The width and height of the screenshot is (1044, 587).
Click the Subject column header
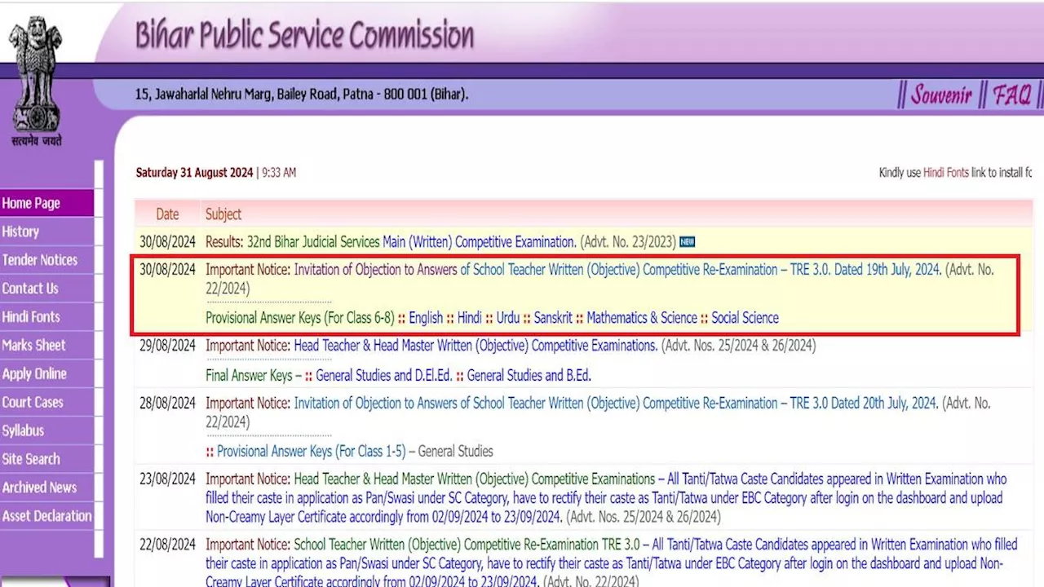[x=223, y=214]
